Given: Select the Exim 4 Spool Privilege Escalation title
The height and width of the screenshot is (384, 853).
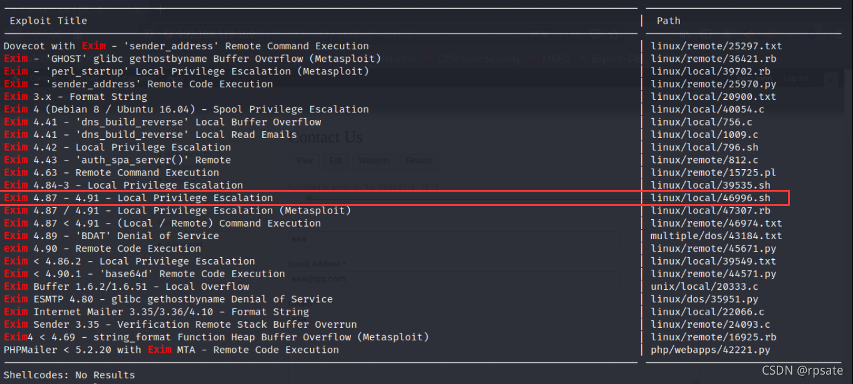Looking at the screenshot, I should pos(186,109).
